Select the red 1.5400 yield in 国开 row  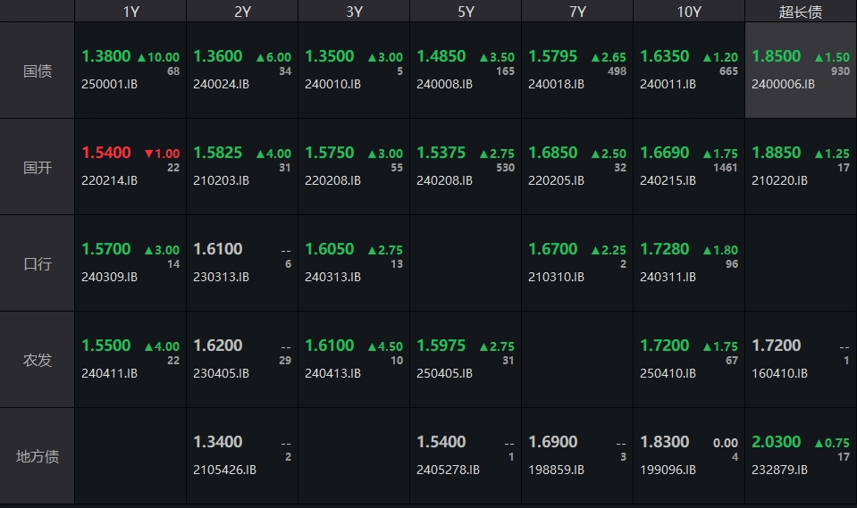coord(106,153)
